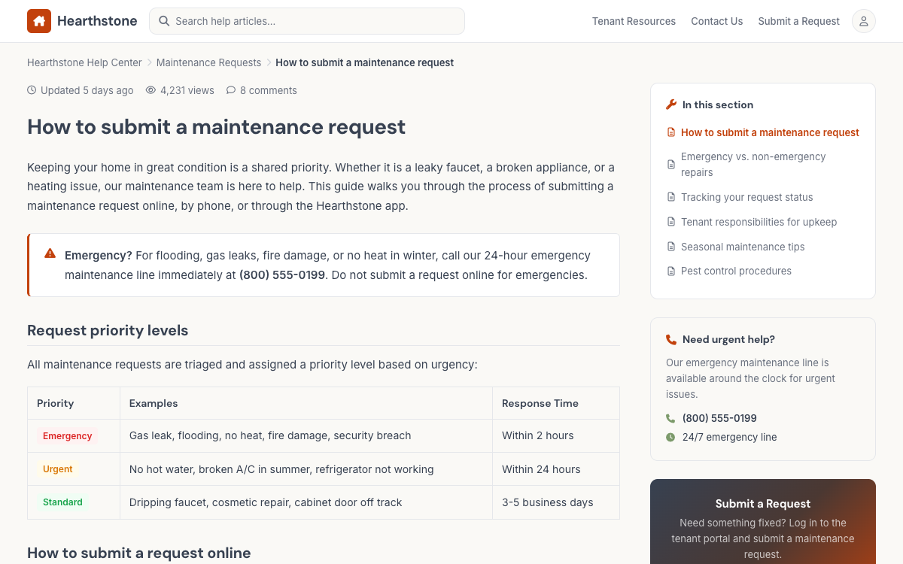
Task: Click the eye icon beside 4,231 views
Action: pos(150,90)
